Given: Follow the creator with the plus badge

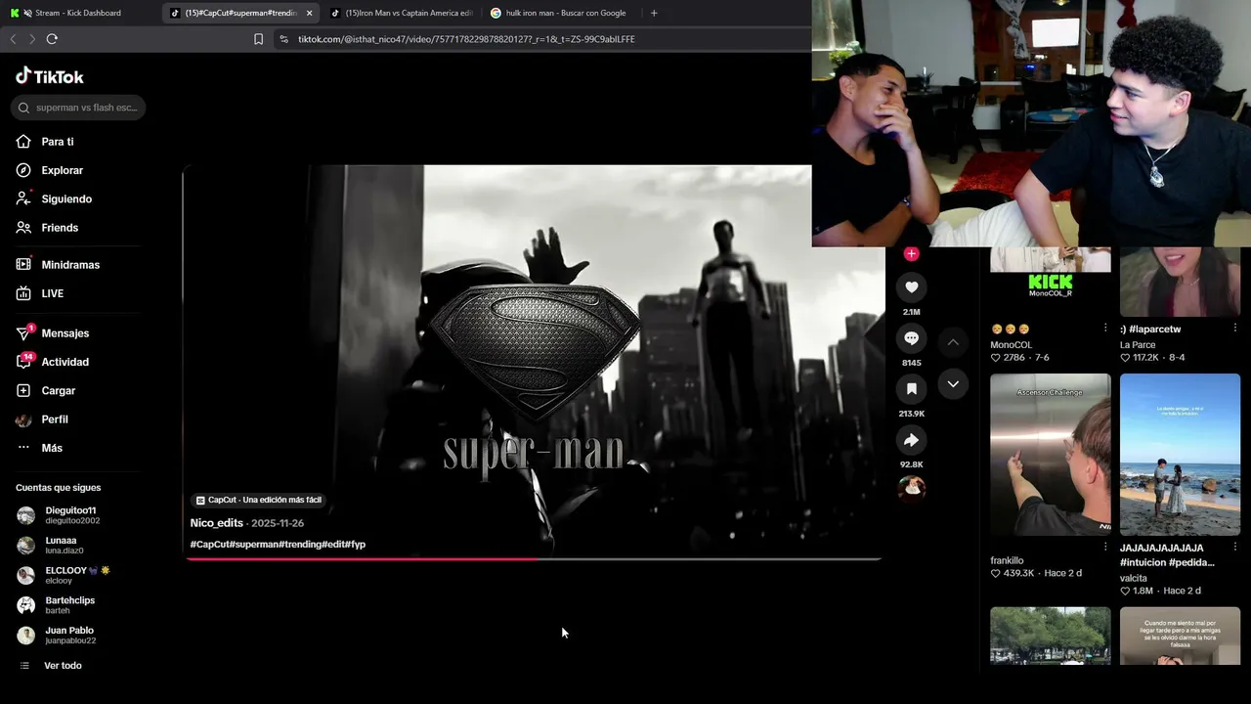Looking at the screenshot, I should click(x=911, y=254).
